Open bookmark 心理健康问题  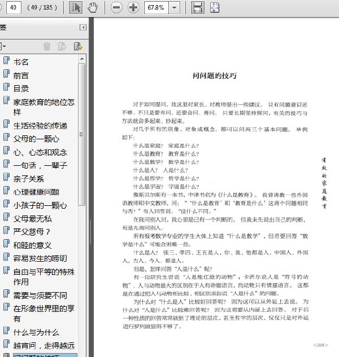[x=36, y=192]
